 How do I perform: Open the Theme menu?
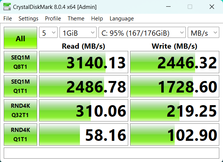76,19
